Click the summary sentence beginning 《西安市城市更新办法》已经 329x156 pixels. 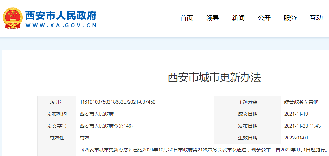(x=204, y=150)
